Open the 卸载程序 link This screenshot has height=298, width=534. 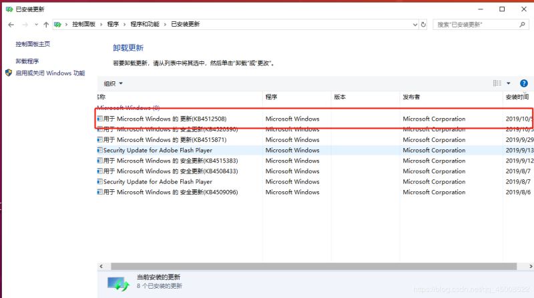pyautogui.click(x=29, y=61)
